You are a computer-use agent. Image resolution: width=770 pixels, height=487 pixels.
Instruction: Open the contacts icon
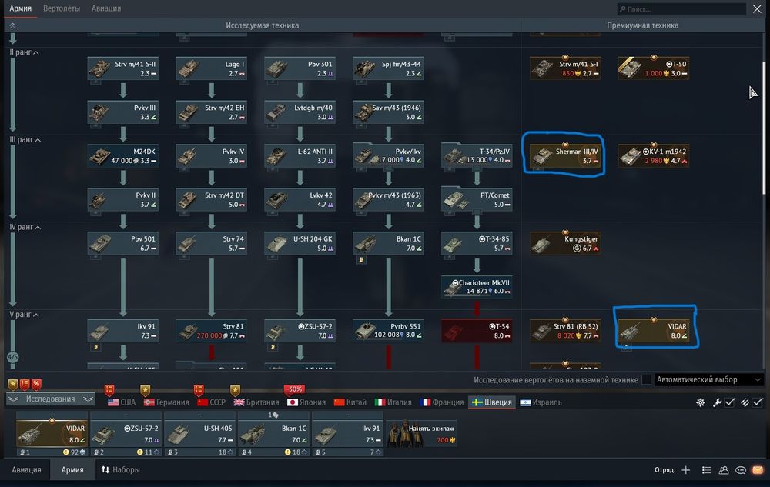(724, 470)
